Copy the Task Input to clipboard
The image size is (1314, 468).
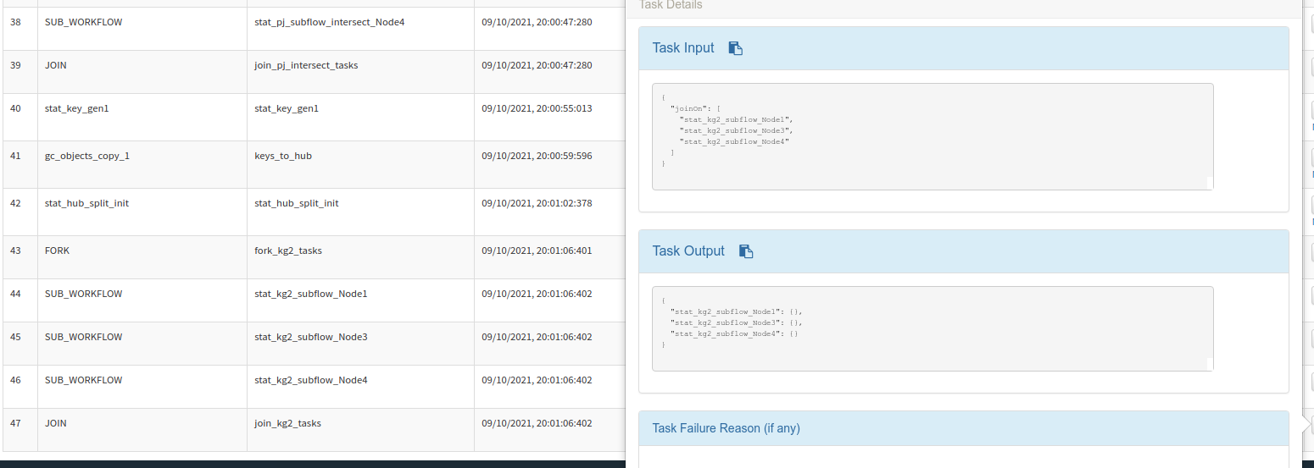(x=736, y=48)
